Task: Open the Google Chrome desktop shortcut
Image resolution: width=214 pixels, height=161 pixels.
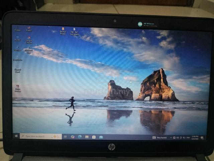Action: (x=29, y=40)
